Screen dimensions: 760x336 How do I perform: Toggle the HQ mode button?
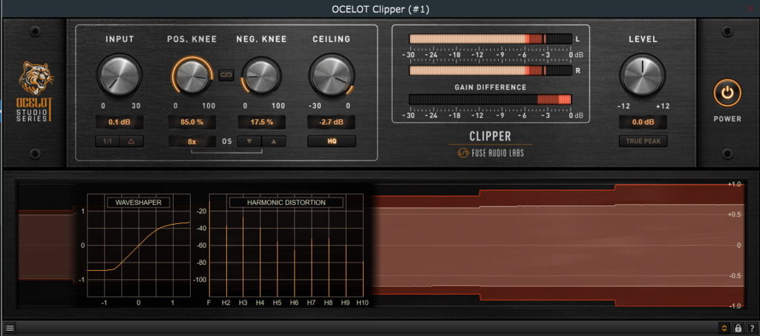pyautogui.click(x=332, y=142)
